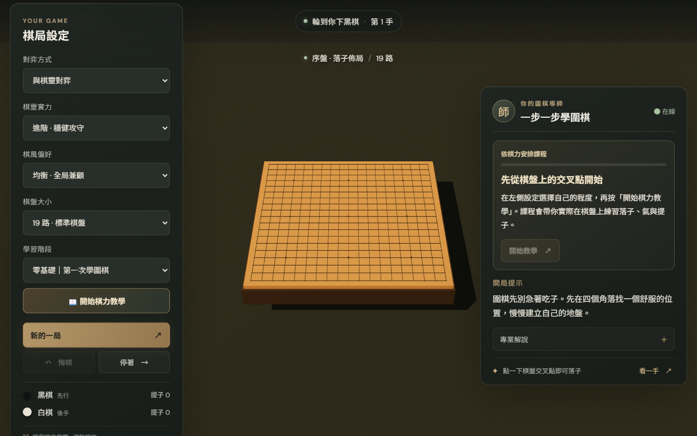Click the 一步一步學圍棋 title
Screen dimensions: 697x436
coord(555,117)
